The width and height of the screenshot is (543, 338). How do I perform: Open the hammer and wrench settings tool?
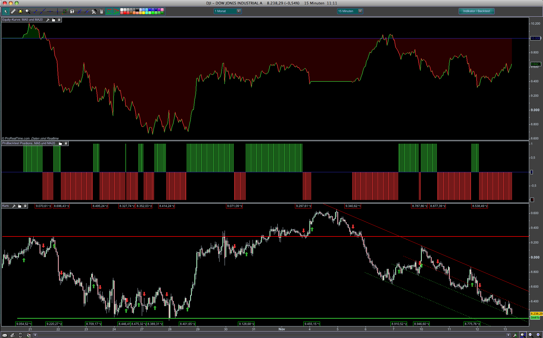click(94, 11)
